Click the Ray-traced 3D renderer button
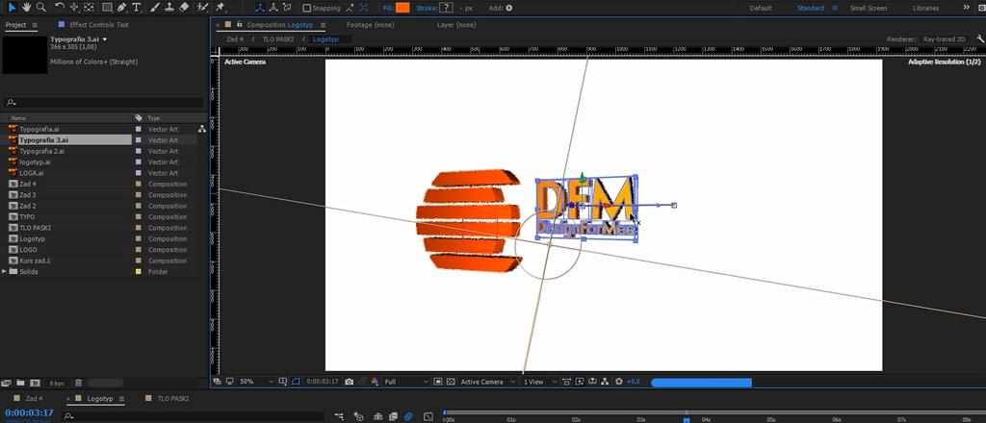The image size is (986, 423). coord(944,38)
